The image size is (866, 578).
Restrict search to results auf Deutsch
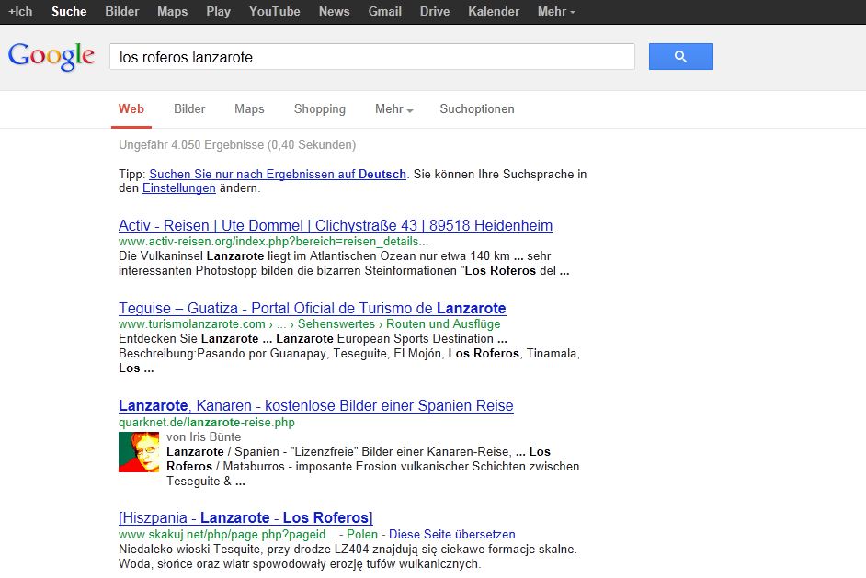[x=278, y=175]
